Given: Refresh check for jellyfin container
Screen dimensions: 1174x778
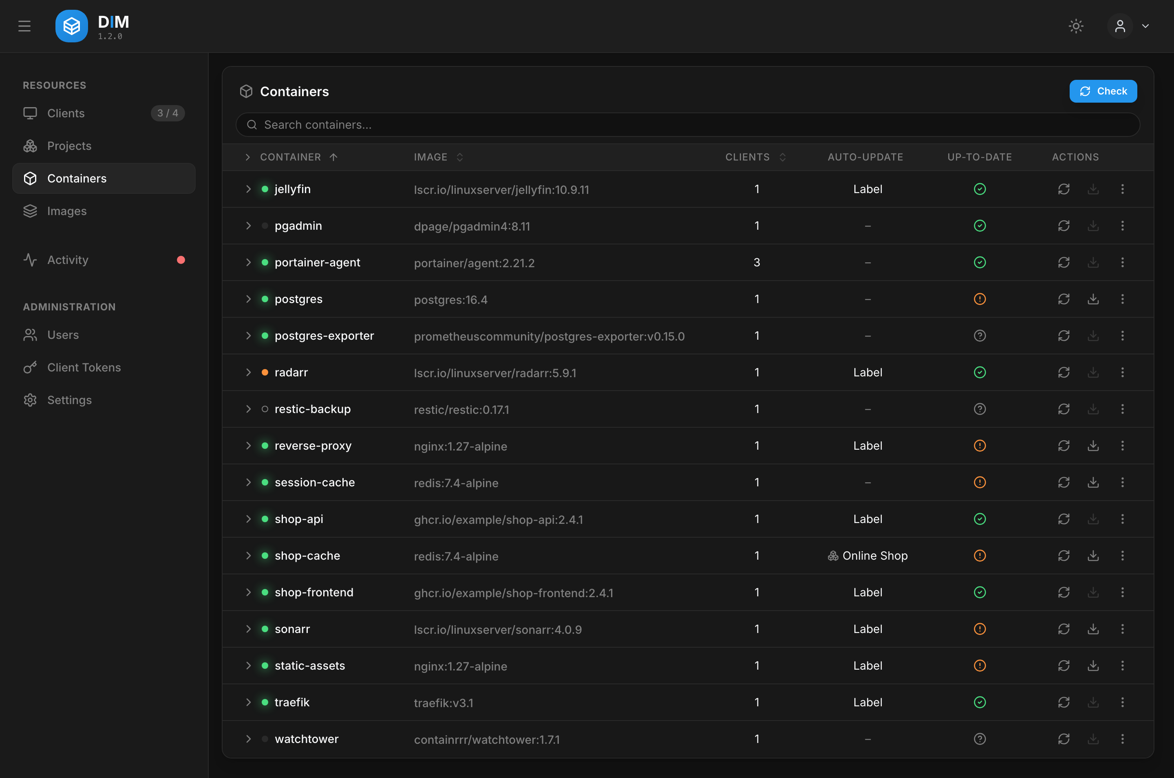Looking at the screenshot, I should pyautogui.click(x=1063, y=189).
